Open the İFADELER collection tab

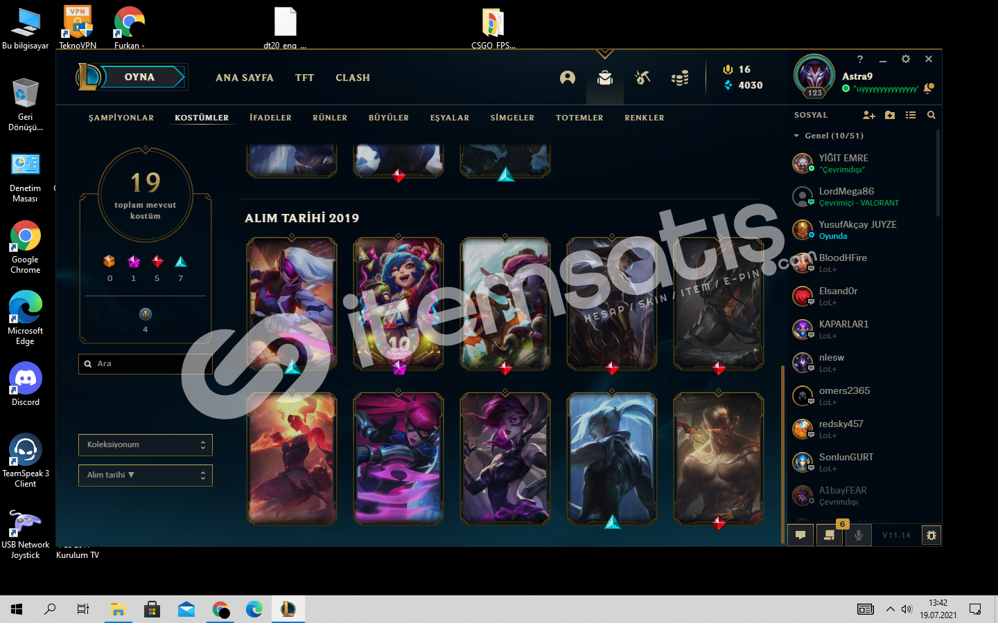tap(271, 118)
